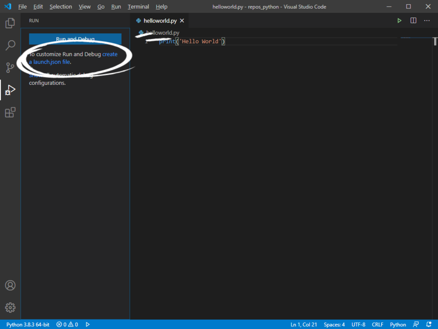Click the VS Code logo icon

(8, 7)
